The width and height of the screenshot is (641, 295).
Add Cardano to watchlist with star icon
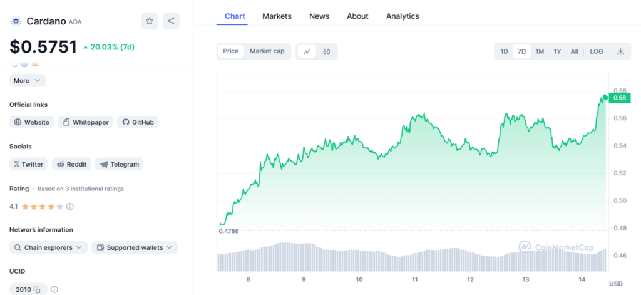tap(150, 21)
